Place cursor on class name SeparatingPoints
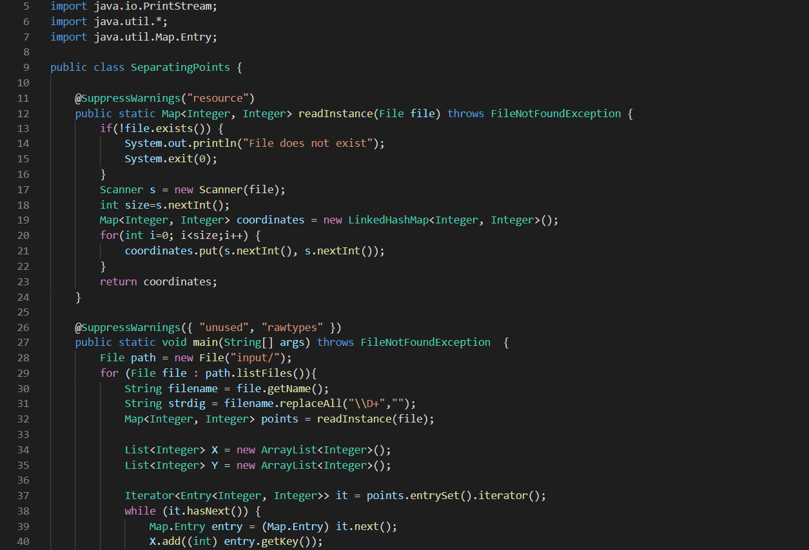The image size is (809, 550). 180,67
